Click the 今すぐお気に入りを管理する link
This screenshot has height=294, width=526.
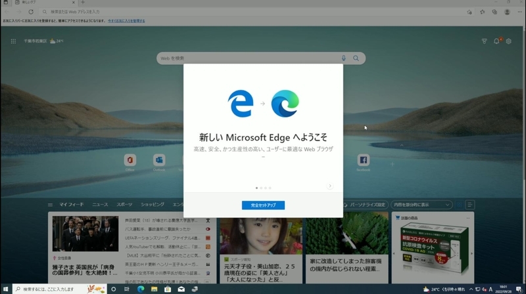pos(126,21)
